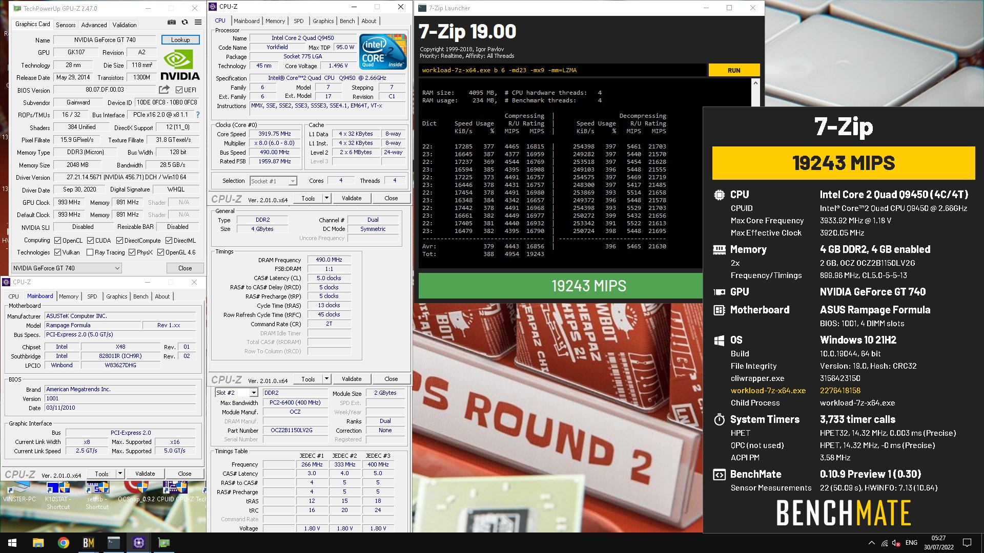Expand Tools arrow in CPU-Z Memory window
984x553 pixels.
tap(326, 379)
